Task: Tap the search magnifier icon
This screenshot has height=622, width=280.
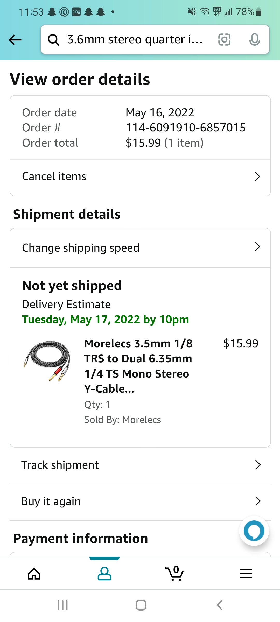Action: (x=54, y=40)
